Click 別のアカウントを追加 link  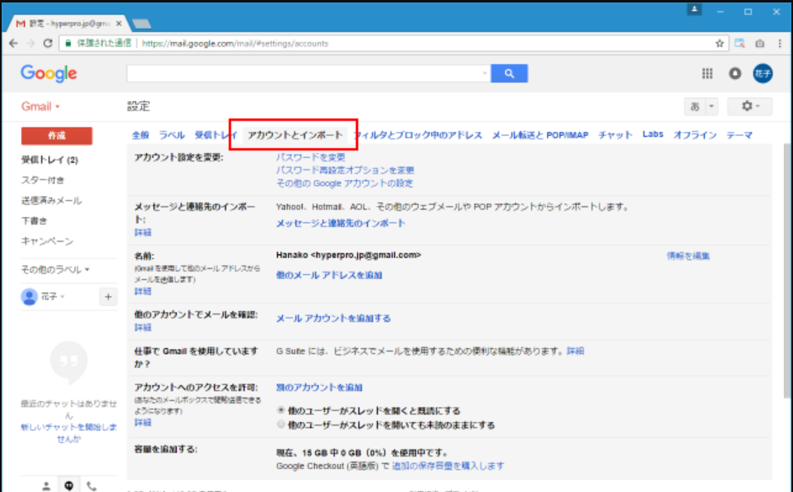pyautogui.click(x=319, y=388)
